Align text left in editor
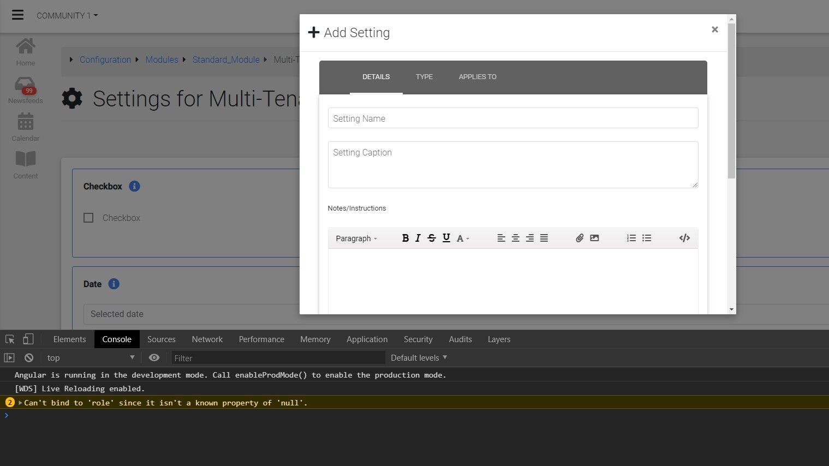Image resolution: width=829 pixels, height=466 pixels. tap(501, 238)
